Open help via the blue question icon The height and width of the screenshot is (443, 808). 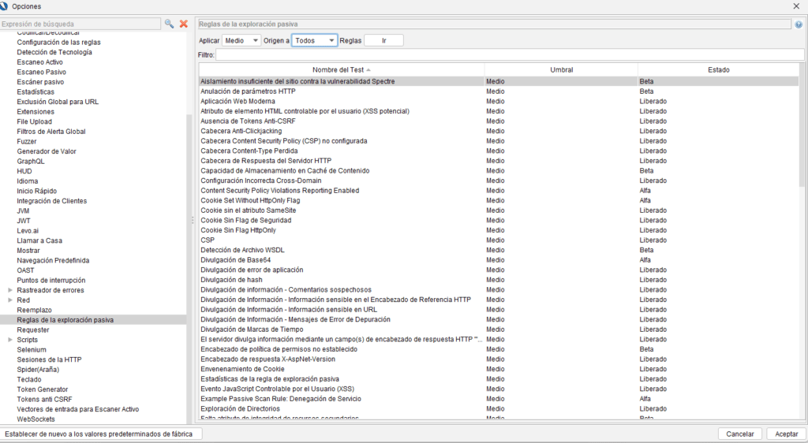(x=799, y=24)
